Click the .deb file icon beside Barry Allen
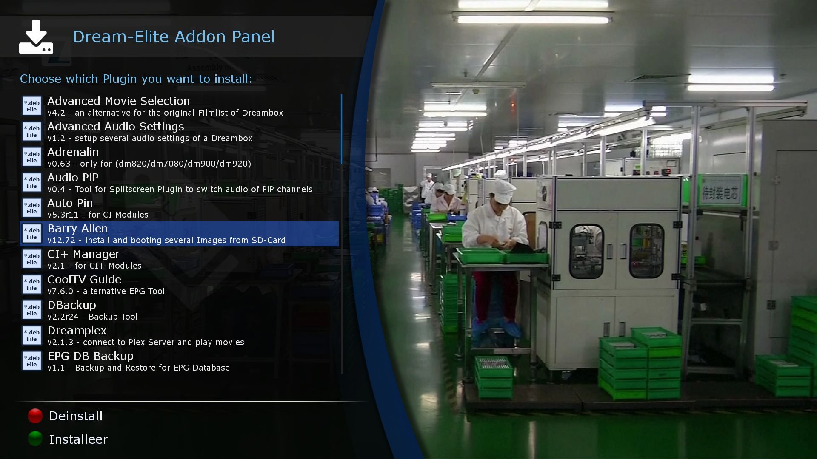The height and width of the screenshot is (459, 817). coord(32,234)
